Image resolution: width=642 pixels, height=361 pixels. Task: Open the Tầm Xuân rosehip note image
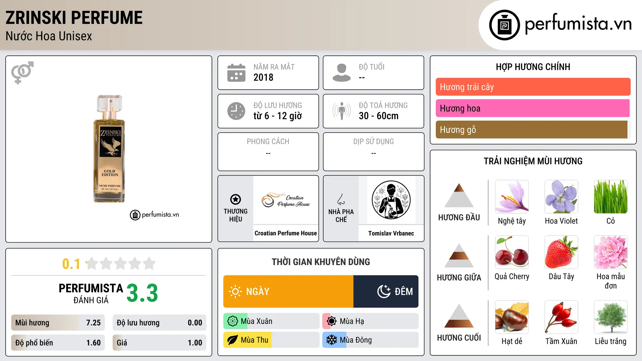(x=561, y=317)
